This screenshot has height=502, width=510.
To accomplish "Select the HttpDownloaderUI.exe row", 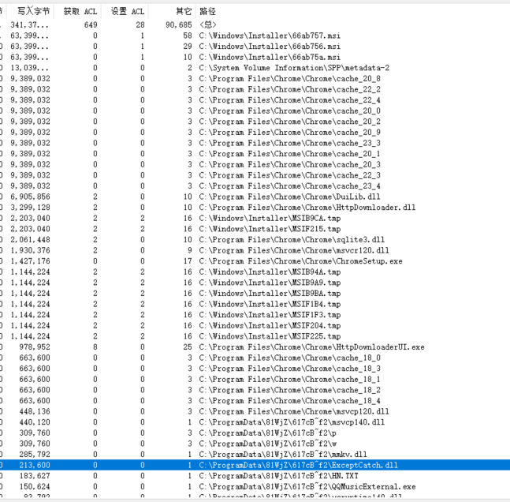I will 311,347.
